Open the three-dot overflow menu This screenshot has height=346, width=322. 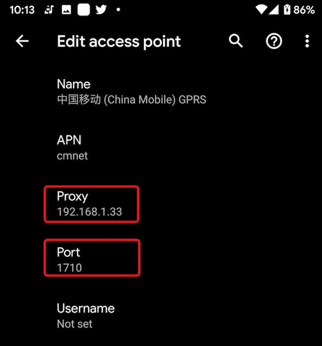coord(307,41)
